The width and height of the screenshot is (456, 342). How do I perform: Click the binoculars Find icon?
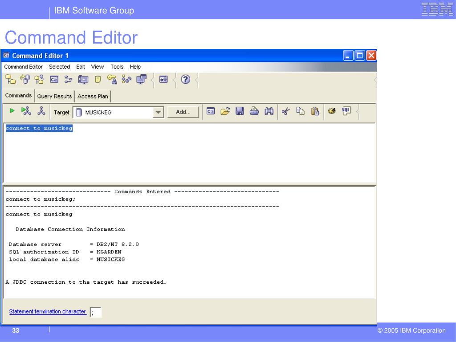pyautogui.click(x=269, y=111)
